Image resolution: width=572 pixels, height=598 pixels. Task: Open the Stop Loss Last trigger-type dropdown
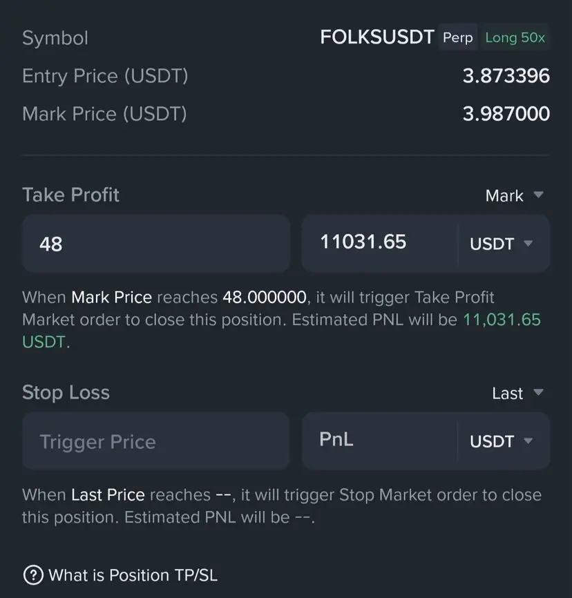tap(517, 393)
